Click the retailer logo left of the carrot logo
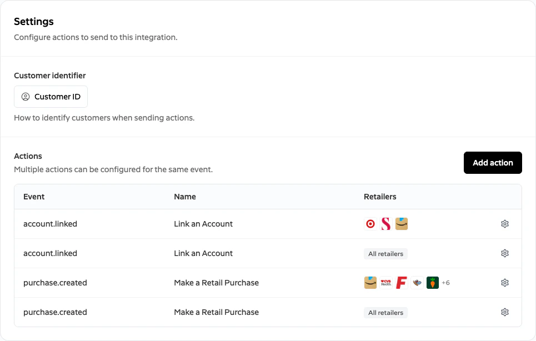The width and height of the screenshot is (536, 341). click(417, 283)
